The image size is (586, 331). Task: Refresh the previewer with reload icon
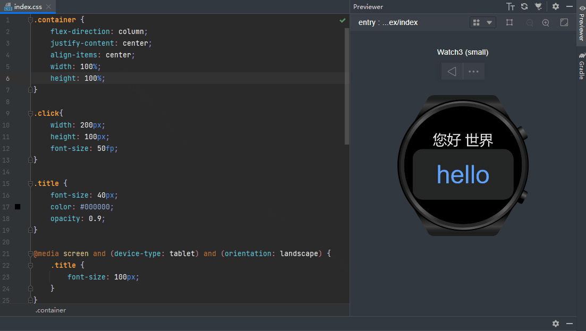524,6
